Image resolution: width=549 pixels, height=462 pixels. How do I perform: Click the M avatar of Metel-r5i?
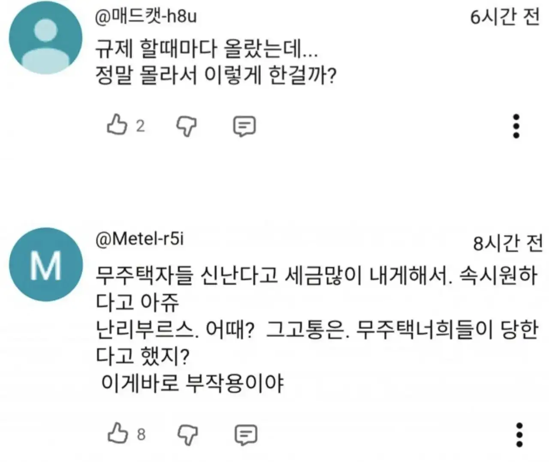coord(45,265)
